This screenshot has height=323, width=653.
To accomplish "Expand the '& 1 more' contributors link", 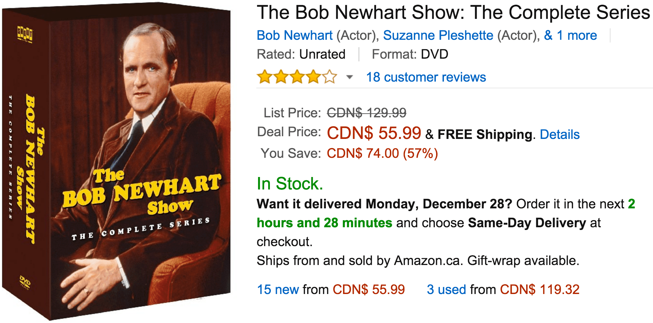I will tap(570, 35).
